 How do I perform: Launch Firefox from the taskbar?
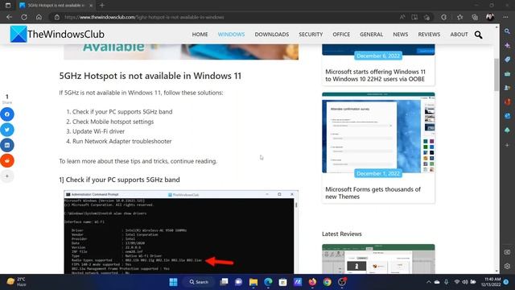pos(312,282)
